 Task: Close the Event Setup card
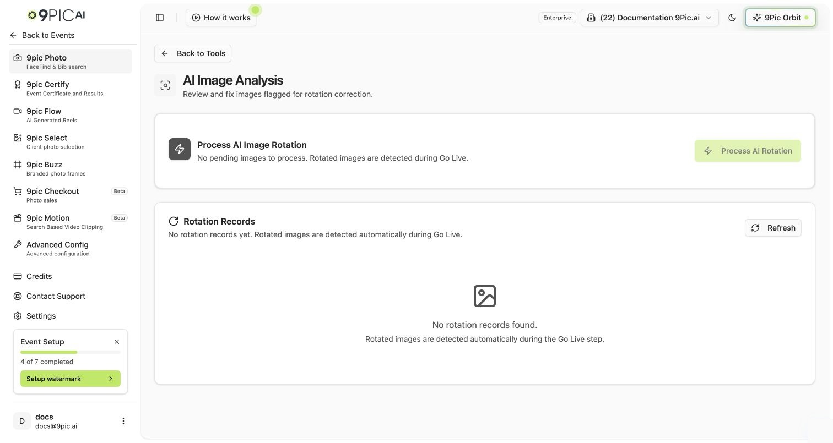click(117, 342)
